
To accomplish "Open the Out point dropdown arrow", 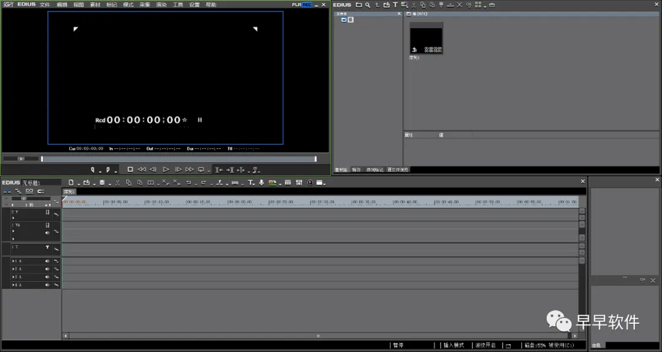I will coord(115,172).
